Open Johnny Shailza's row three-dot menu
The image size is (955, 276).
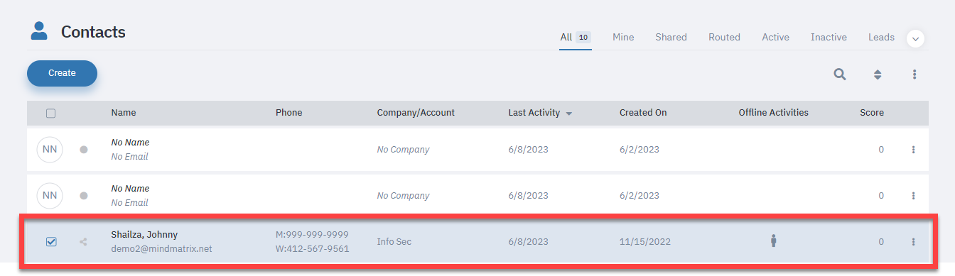coord(913,242)
